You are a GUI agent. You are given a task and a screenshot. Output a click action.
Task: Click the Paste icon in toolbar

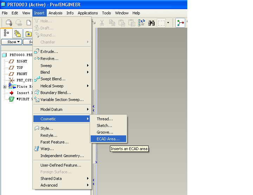pos(122,23)
